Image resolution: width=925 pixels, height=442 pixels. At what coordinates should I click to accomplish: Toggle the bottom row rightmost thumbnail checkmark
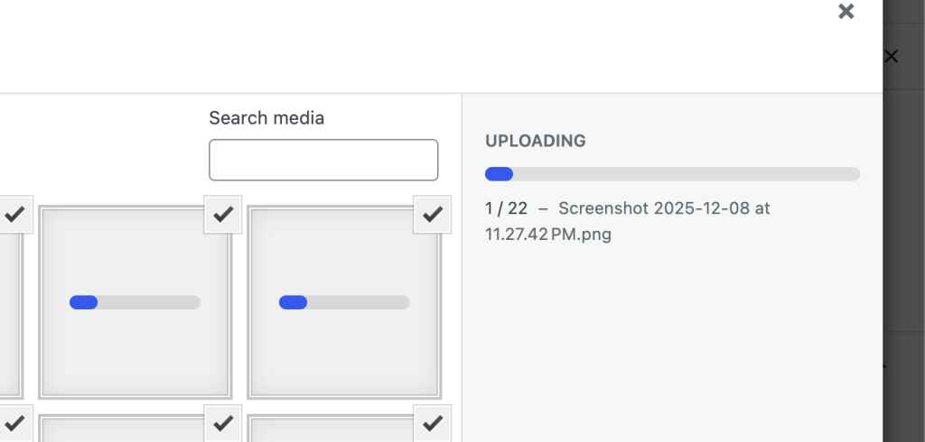433,422
